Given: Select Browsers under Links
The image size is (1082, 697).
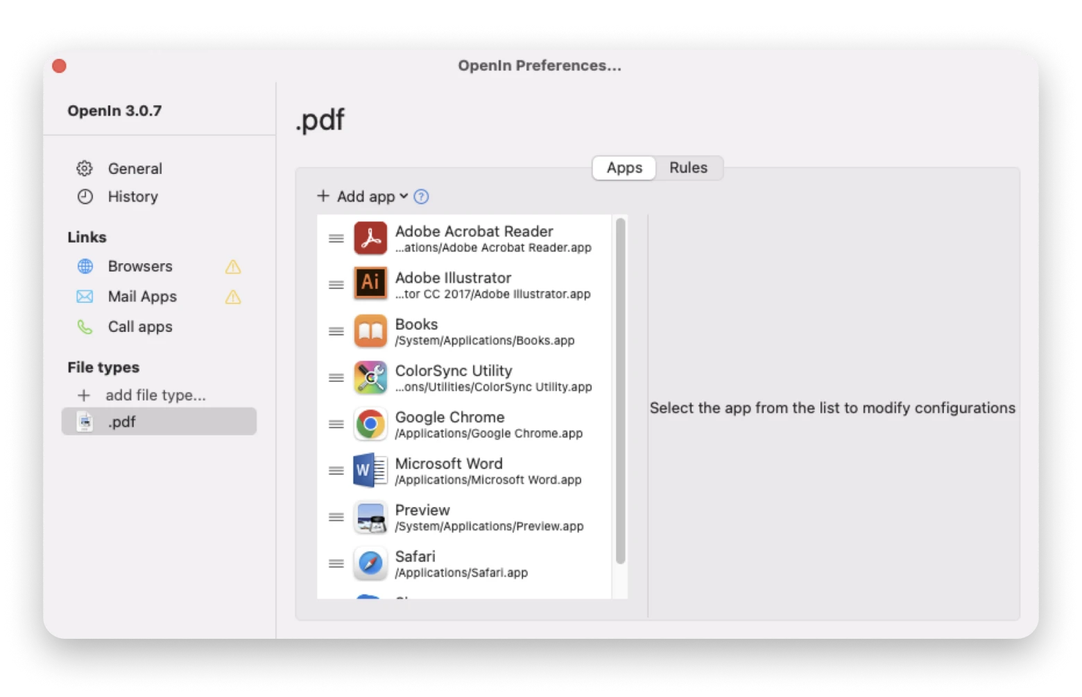Looking at the screenshot, I should pos(140,266).
